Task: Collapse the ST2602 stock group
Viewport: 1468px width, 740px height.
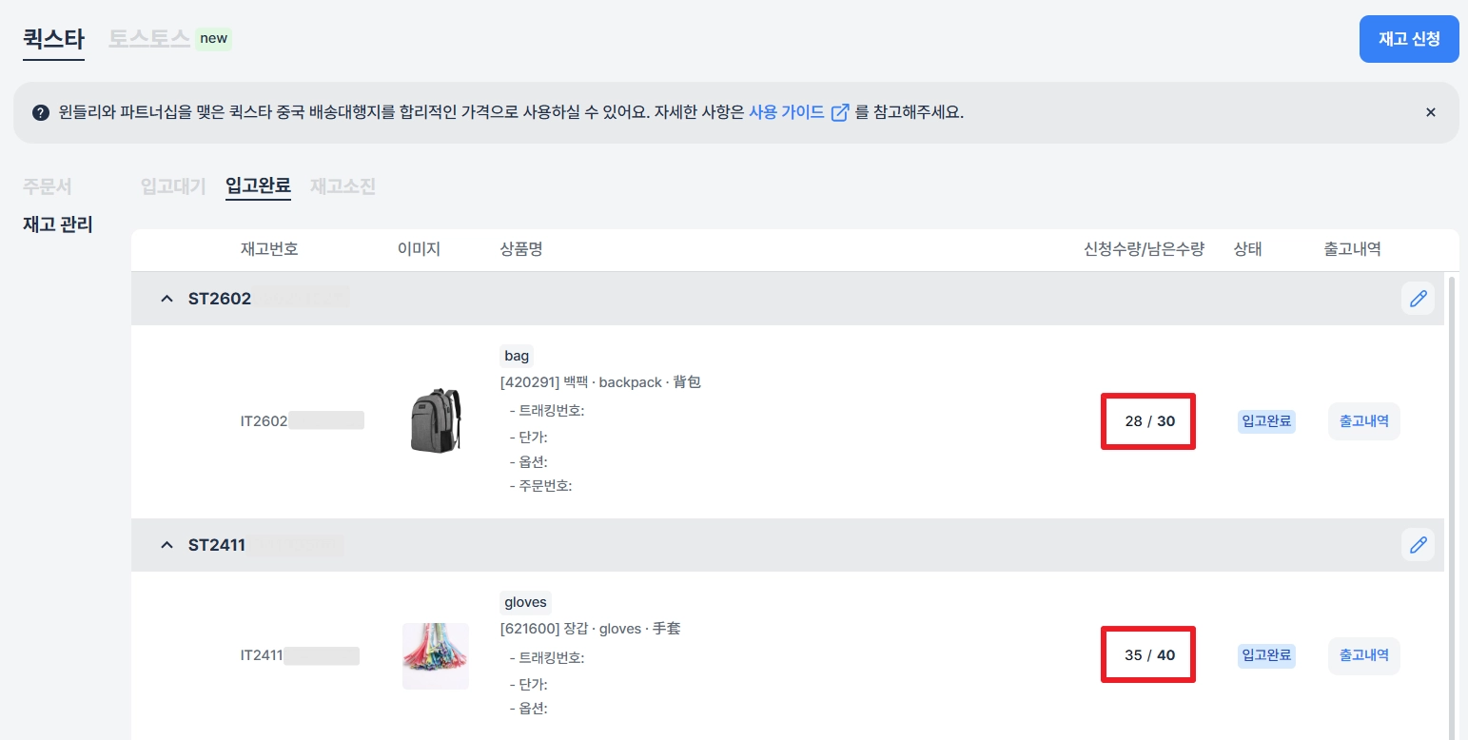Action: pyautogui.click(x=167, y=299)
